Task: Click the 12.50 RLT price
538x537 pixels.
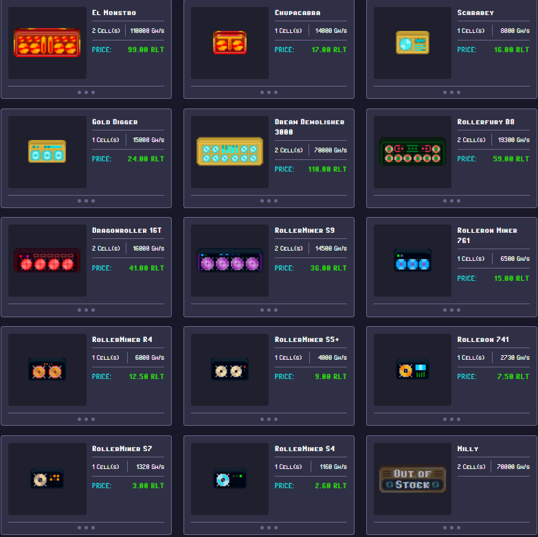Action: coord(146,376)
